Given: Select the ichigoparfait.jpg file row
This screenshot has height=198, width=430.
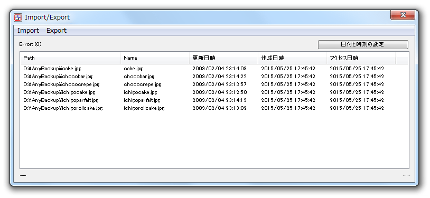Looking at the screenshot, I should pyautogui.click(x=214, y=100).
